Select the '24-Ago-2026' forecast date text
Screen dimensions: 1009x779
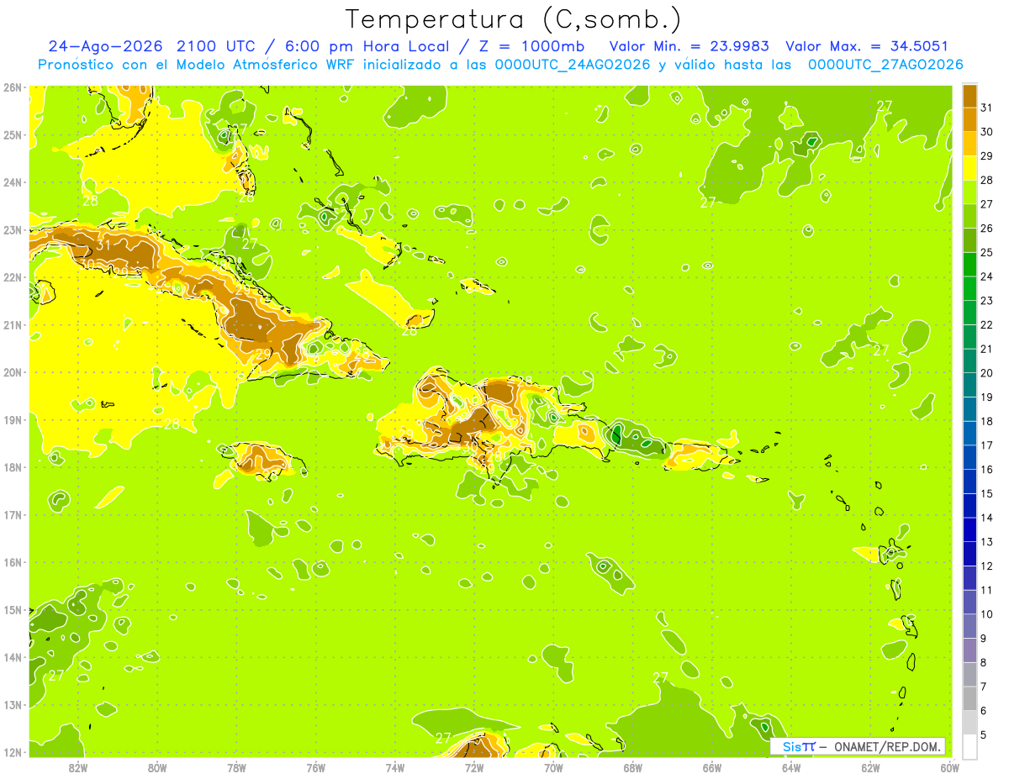[104, 47]
